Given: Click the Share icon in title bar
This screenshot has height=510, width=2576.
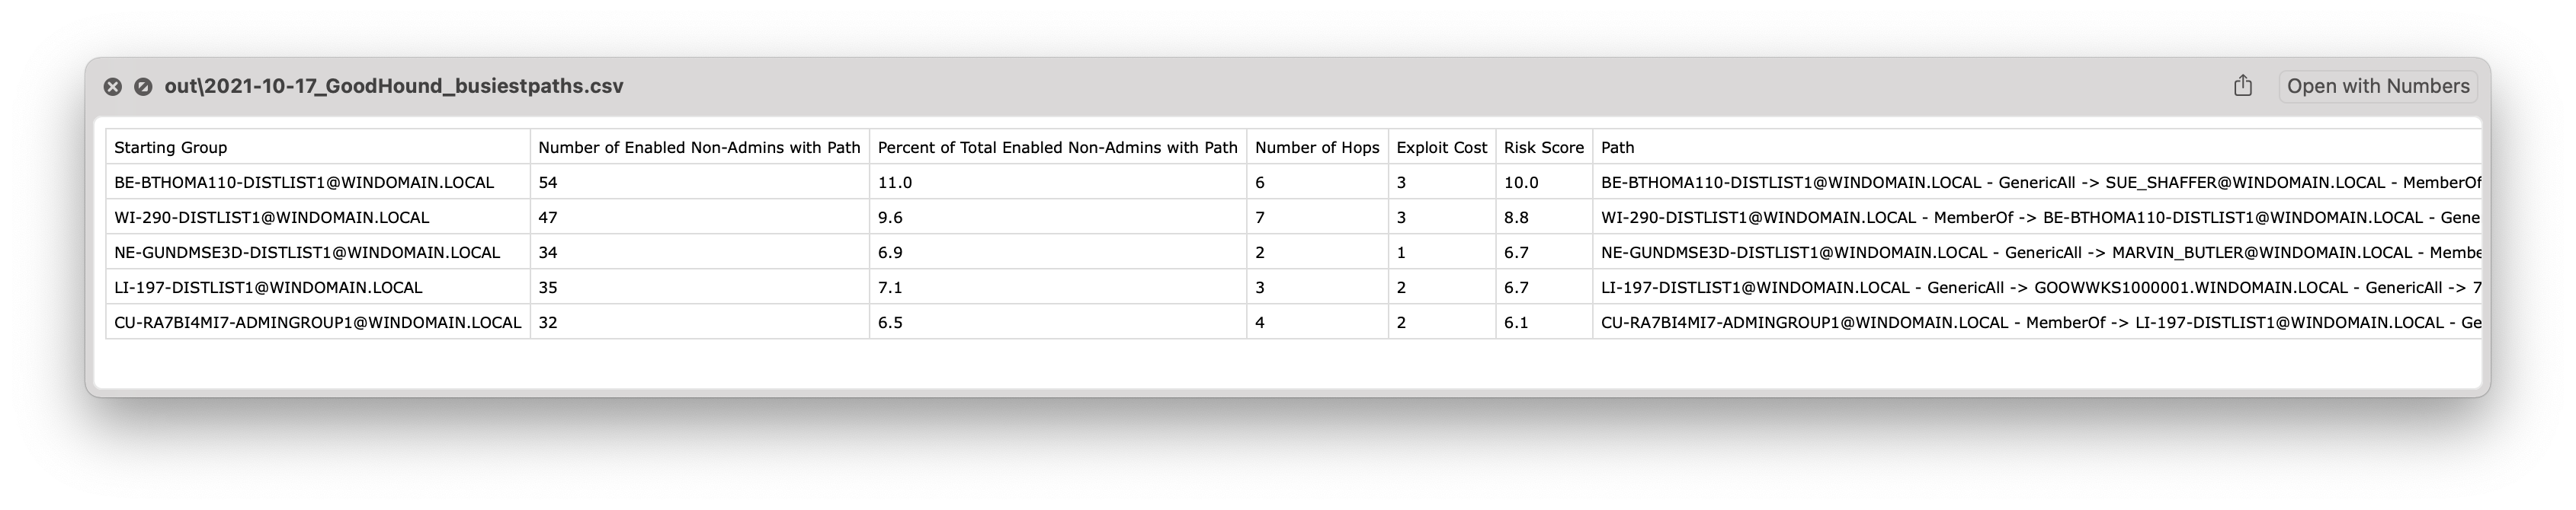Looking at the screenshot, I should click(x=2243, y=86).
